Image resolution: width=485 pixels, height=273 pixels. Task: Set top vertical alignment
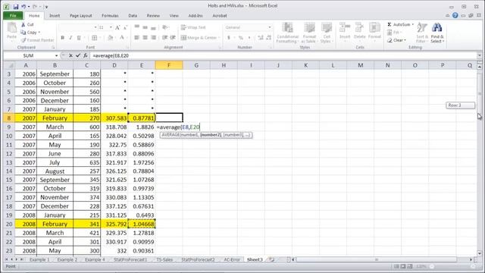136,27
